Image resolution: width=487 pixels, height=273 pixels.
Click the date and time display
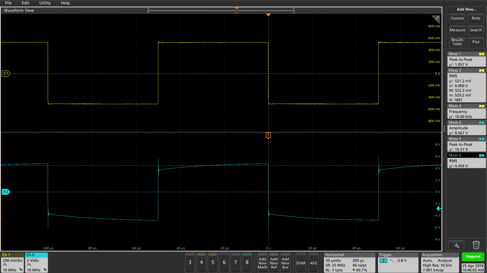click(473, 268)
